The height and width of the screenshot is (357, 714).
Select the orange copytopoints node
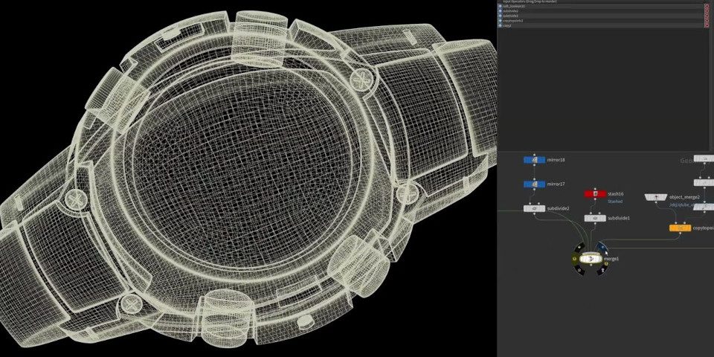pyautogui.click(x=680, y=228)
